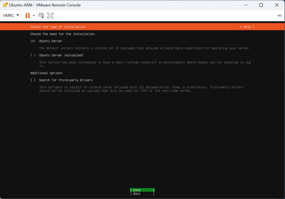This screenshot has width=285, height=199.
Task: Select the Ubuntu Server radio option
Action: (33, 41)
